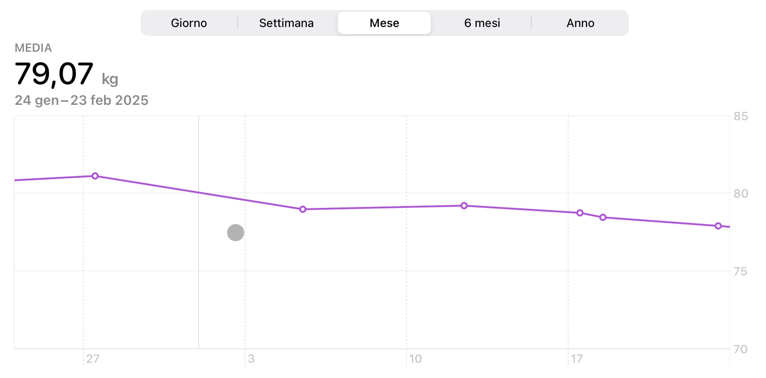Switch to the 6 mesi view
The image size is (766, 378).
click(482, 23)
